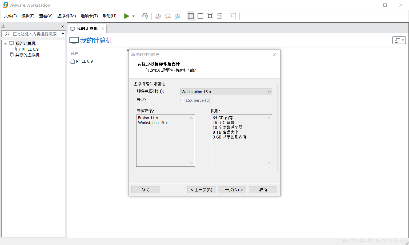Take a snapshot of the virtual machine
This screenshot has height=245, width=409.
click(158, 16)
